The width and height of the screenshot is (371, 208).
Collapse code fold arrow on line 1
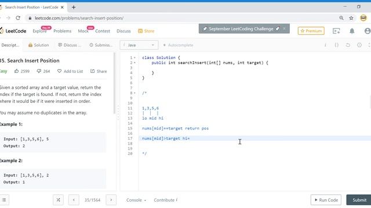pyautogui.click(x=134, y=58)
